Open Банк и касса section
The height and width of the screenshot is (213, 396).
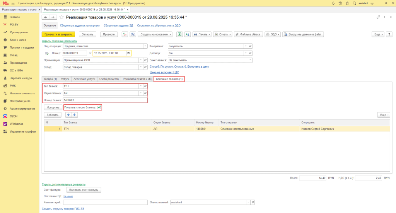pyautogui.click(x=18, y=40)
